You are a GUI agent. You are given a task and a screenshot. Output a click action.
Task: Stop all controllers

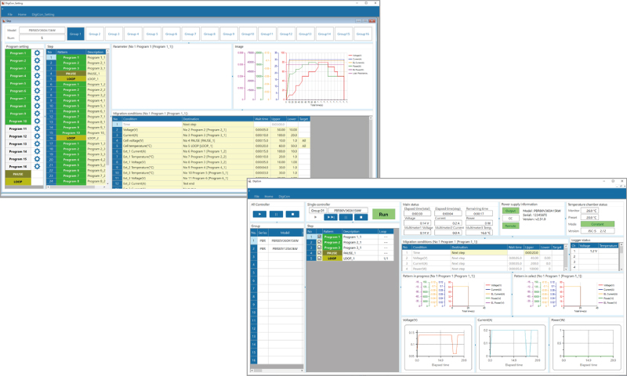click(292, 213)
